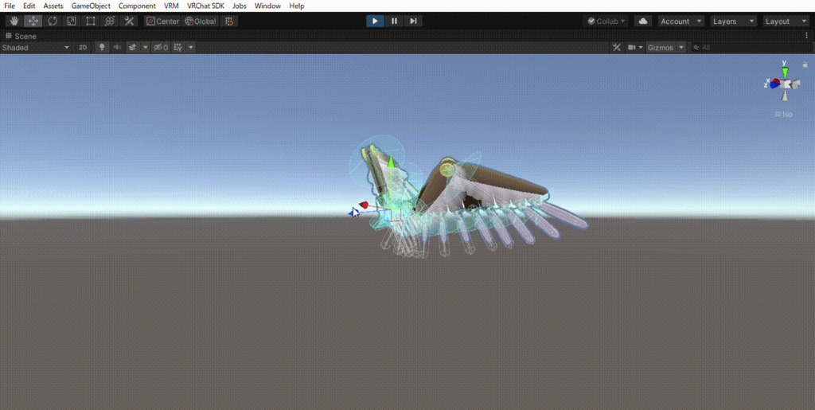Toggle scene effects like skybox
815x410 pixels.
click(133, 47)
